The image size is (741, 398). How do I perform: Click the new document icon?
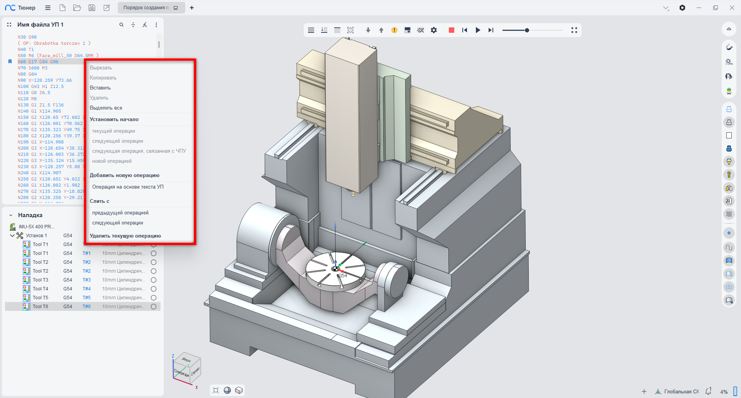pos(63,8)
